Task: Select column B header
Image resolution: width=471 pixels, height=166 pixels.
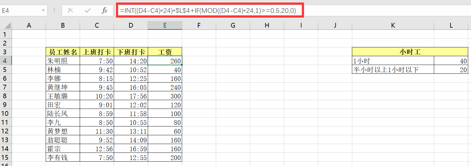Action: 63,25
